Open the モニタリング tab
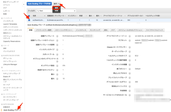This screenshot has width=171, height=112. (95, 30)
